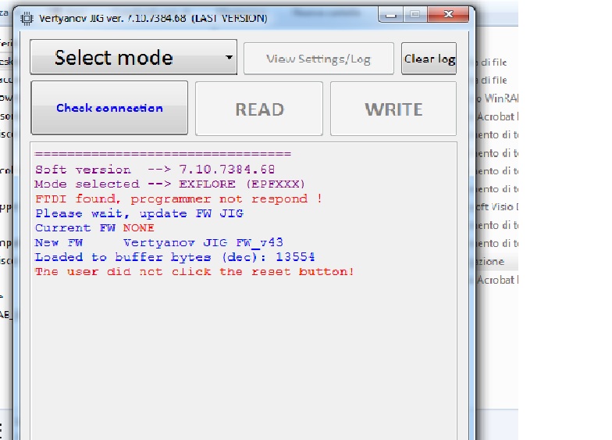Click log line 'The user did not click the reset button!'
This screenshot has width=612, height=440.
[x=194, y=272]
